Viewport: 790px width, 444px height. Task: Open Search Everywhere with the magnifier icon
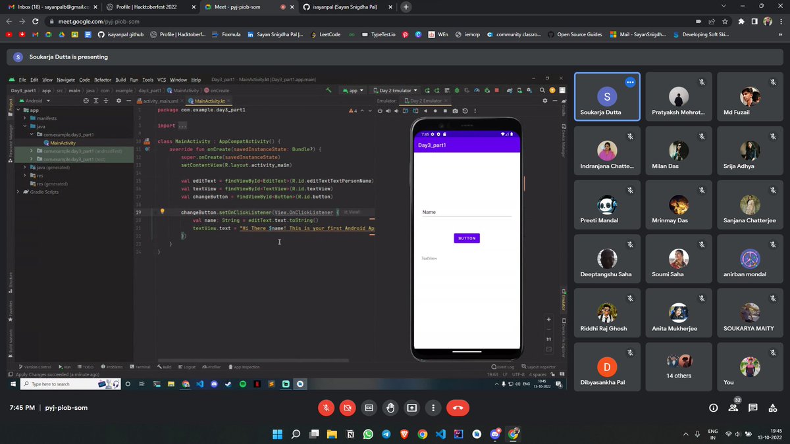pyautogui.click(x=542, y=90)
